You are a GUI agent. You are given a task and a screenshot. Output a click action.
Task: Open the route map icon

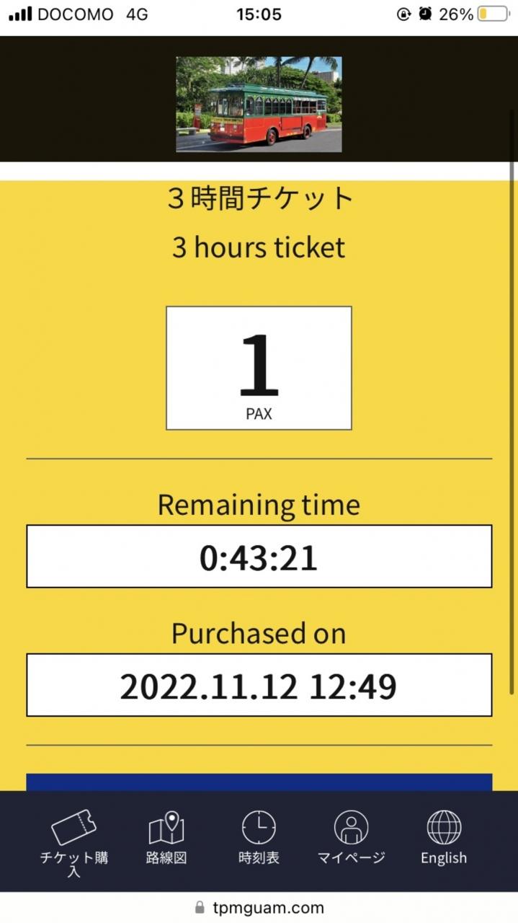coord(166,828)
